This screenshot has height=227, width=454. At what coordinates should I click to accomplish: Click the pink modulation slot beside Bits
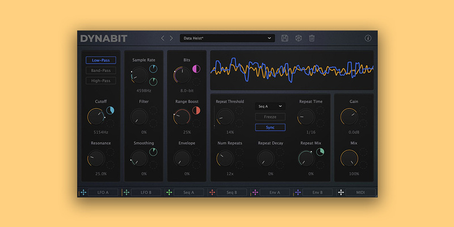[196, 69]
